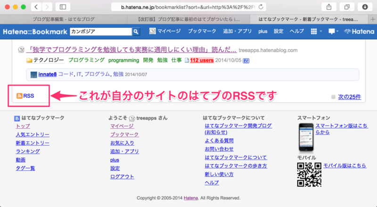Toggle the Safari sidebar button
The image size is (377, 207).
pyautogui.click(x=63, y=7)
